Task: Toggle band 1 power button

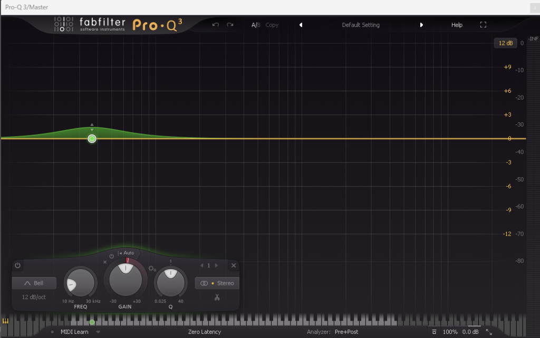Action: tap(17, 265)
